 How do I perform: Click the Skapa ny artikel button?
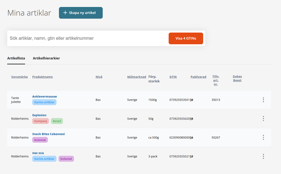click(x=81, y=13)
